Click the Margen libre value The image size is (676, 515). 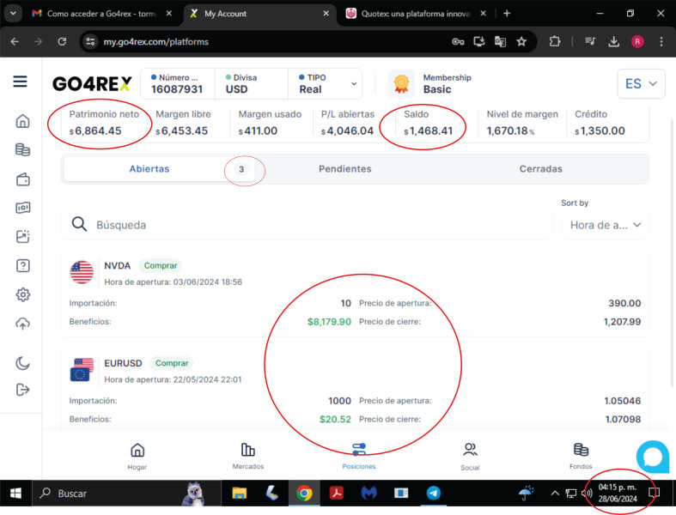pos(181,130)
